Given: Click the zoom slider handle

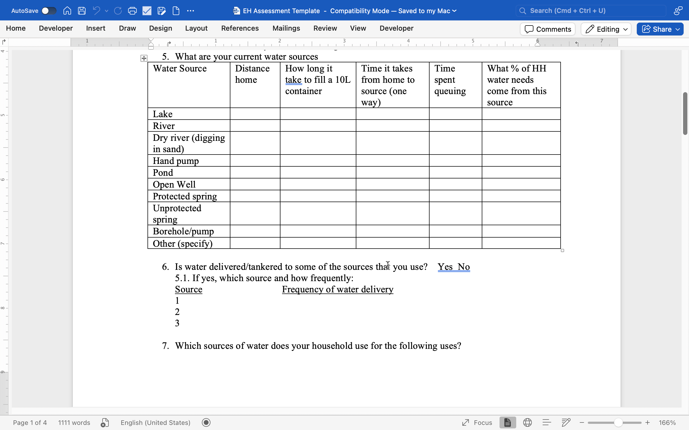Looking at the screenshot, I should coord(618,422).
